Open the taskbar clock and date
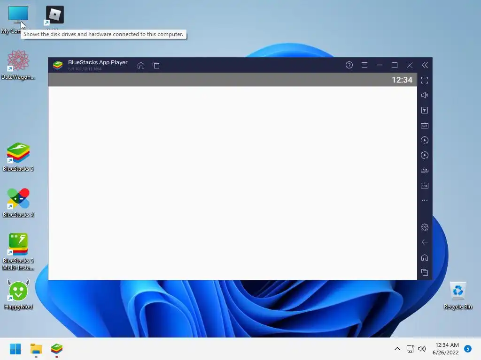This screenshot has height=360, width=481. pos(446,349)
